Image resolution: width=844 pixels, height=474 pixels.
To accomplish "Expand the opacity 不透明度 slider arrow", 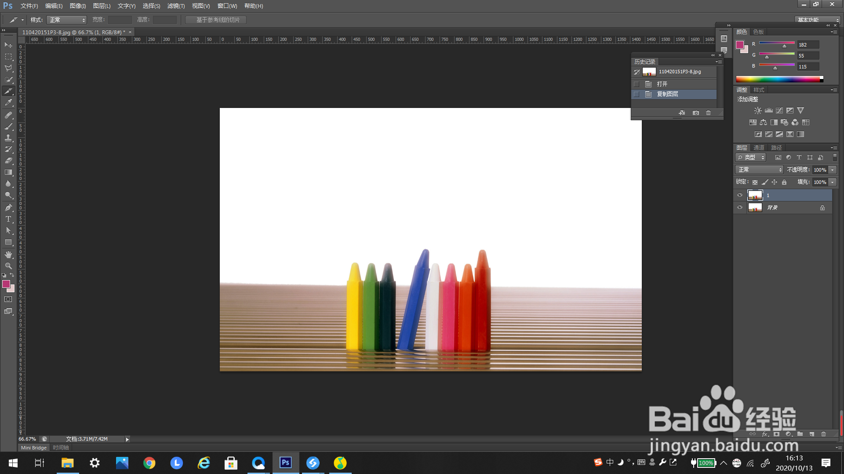I will click(x=832, y=170).
